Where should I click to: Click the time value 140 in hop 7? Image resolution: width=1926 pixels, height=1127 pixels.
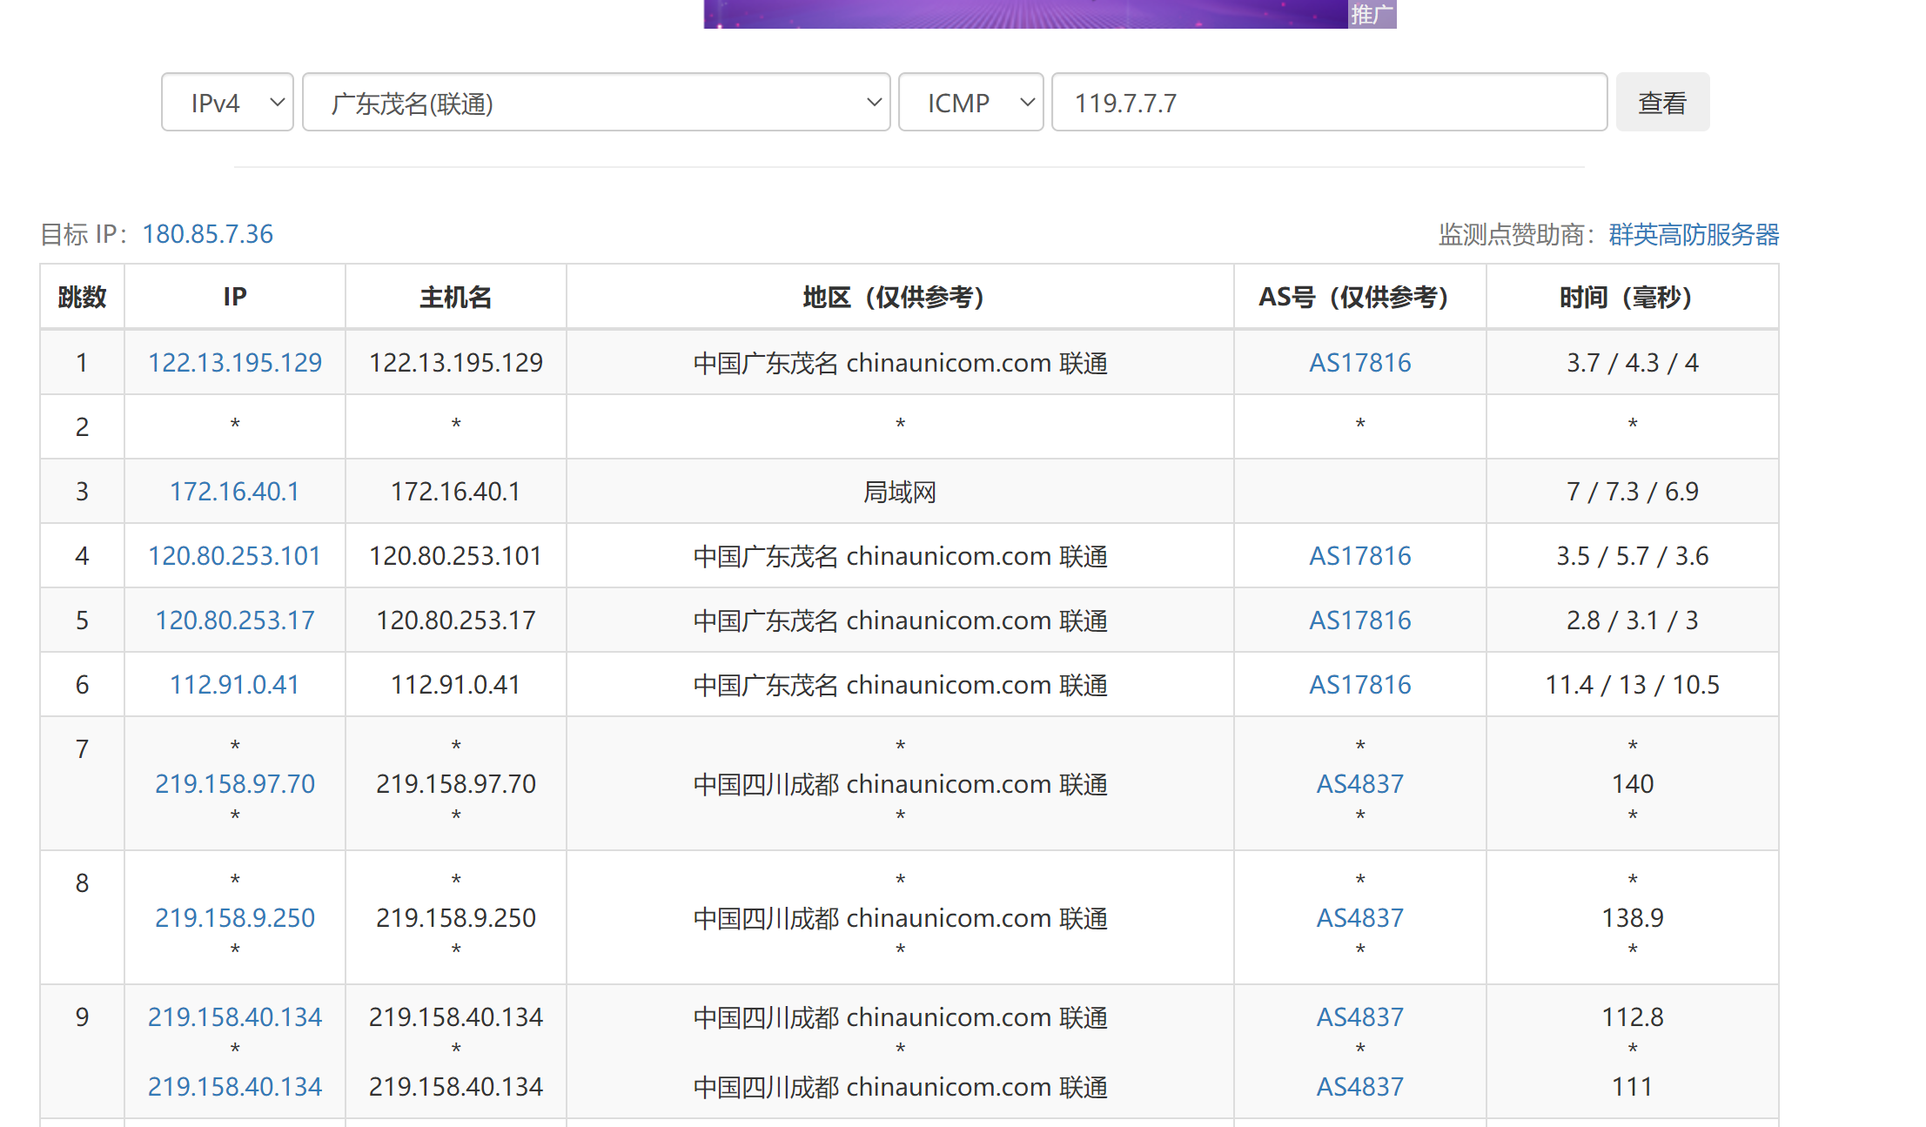(x=1633, y=783)
